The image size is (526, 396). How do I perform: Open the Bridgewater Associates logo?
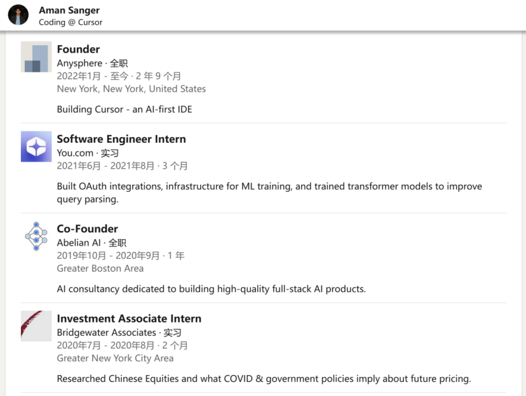(x=36, y=326)
